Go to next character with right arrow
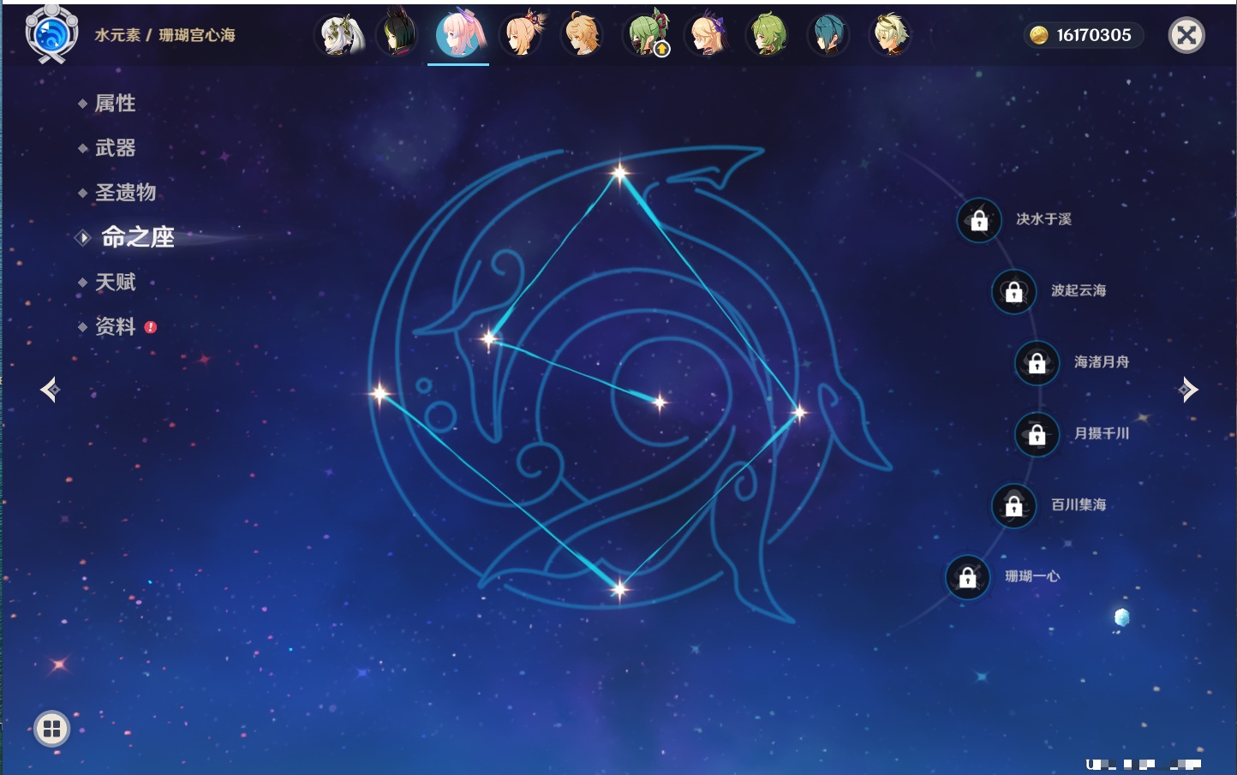This screenshot has width=1237, height=775. 1188,390
